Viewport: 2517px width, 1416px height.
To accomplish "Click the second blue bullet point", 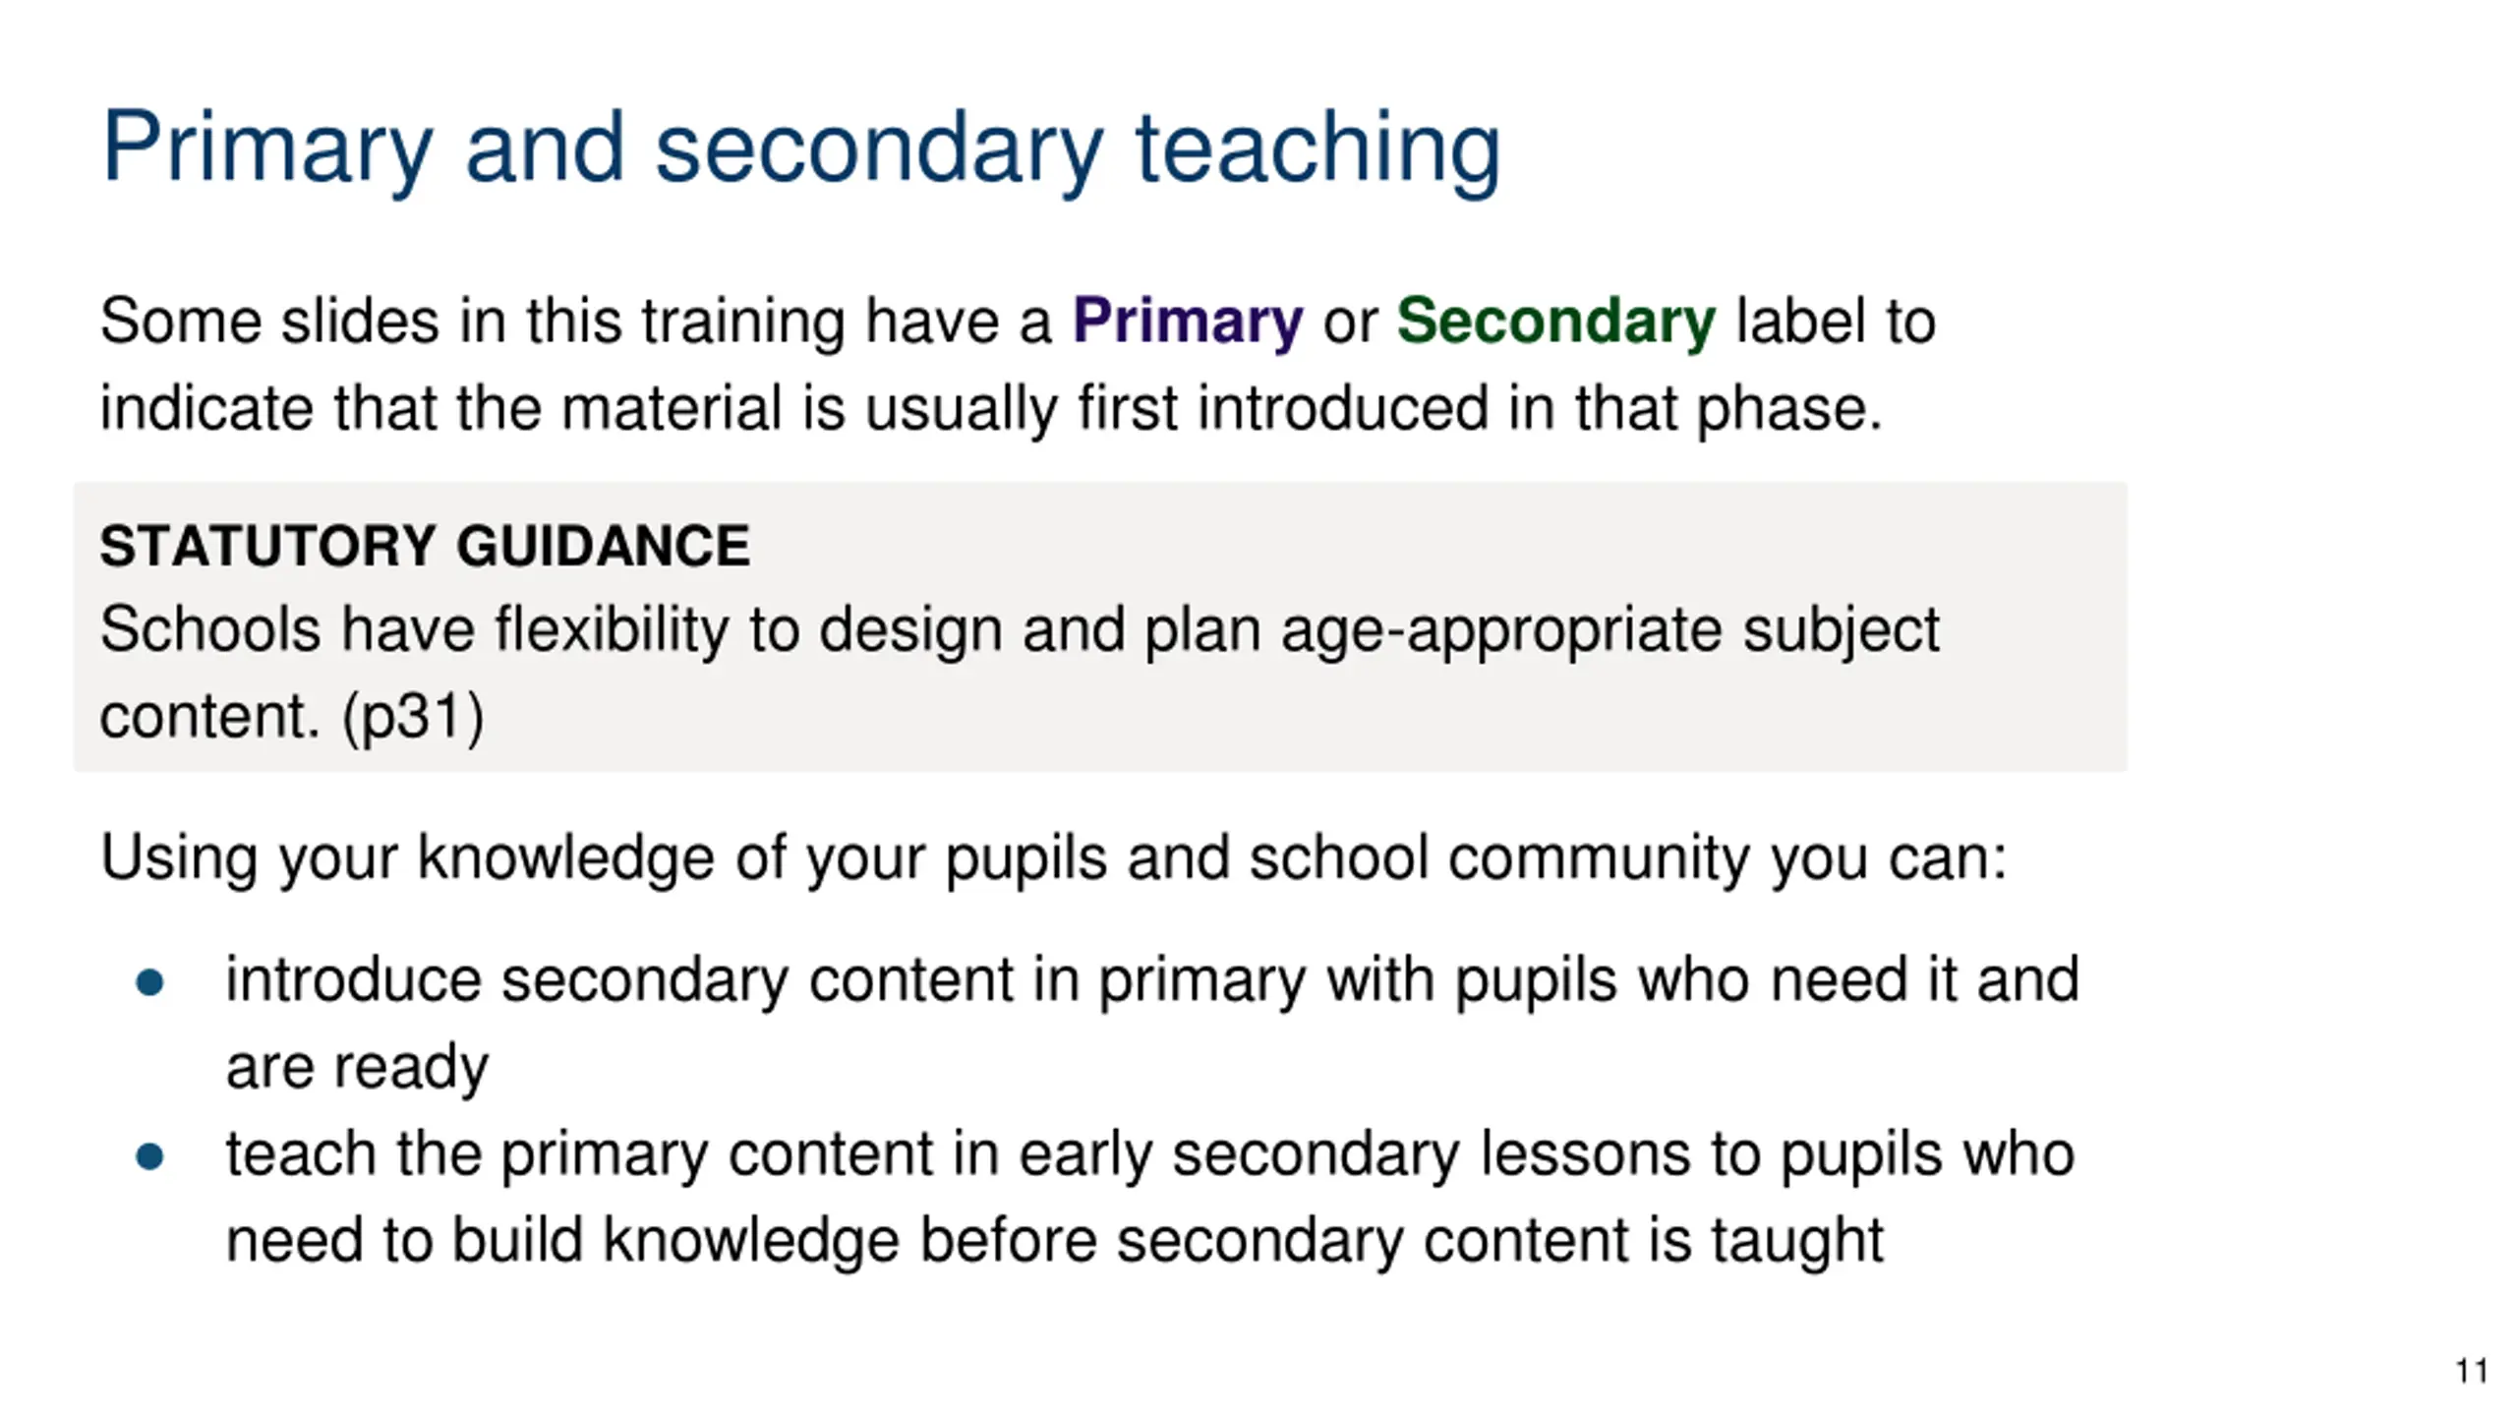I will click(x=149, y=1156).
